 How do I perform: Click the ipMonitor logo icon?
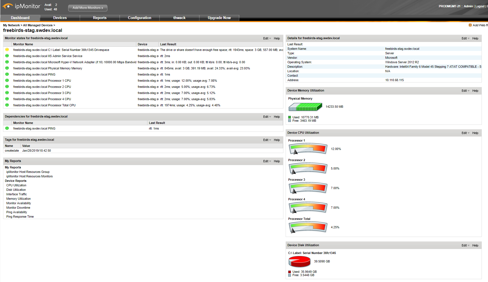[8, 6]
